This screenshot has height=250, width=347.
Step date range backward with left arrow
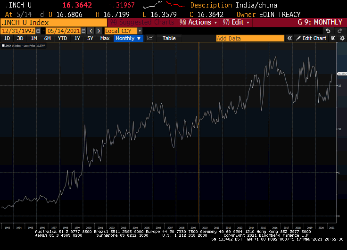click(x=91, y=31)
